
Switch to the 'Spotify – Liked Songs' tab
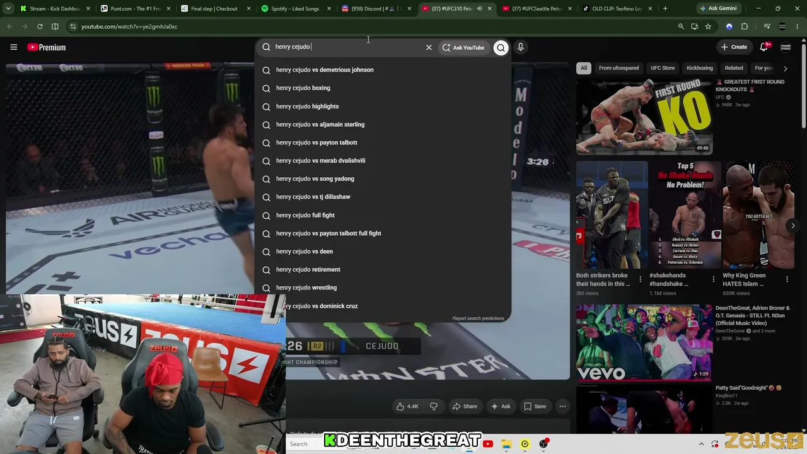[294, 9]
